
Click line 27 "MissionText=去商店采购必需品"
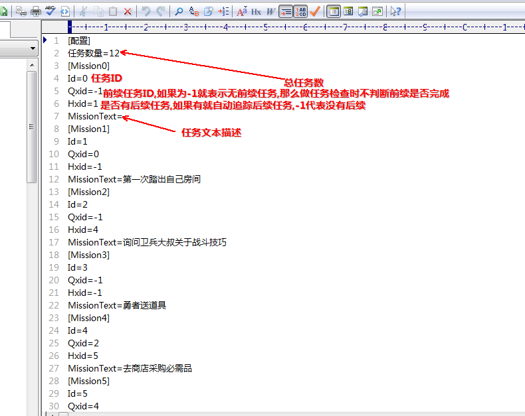coord(130,368)
